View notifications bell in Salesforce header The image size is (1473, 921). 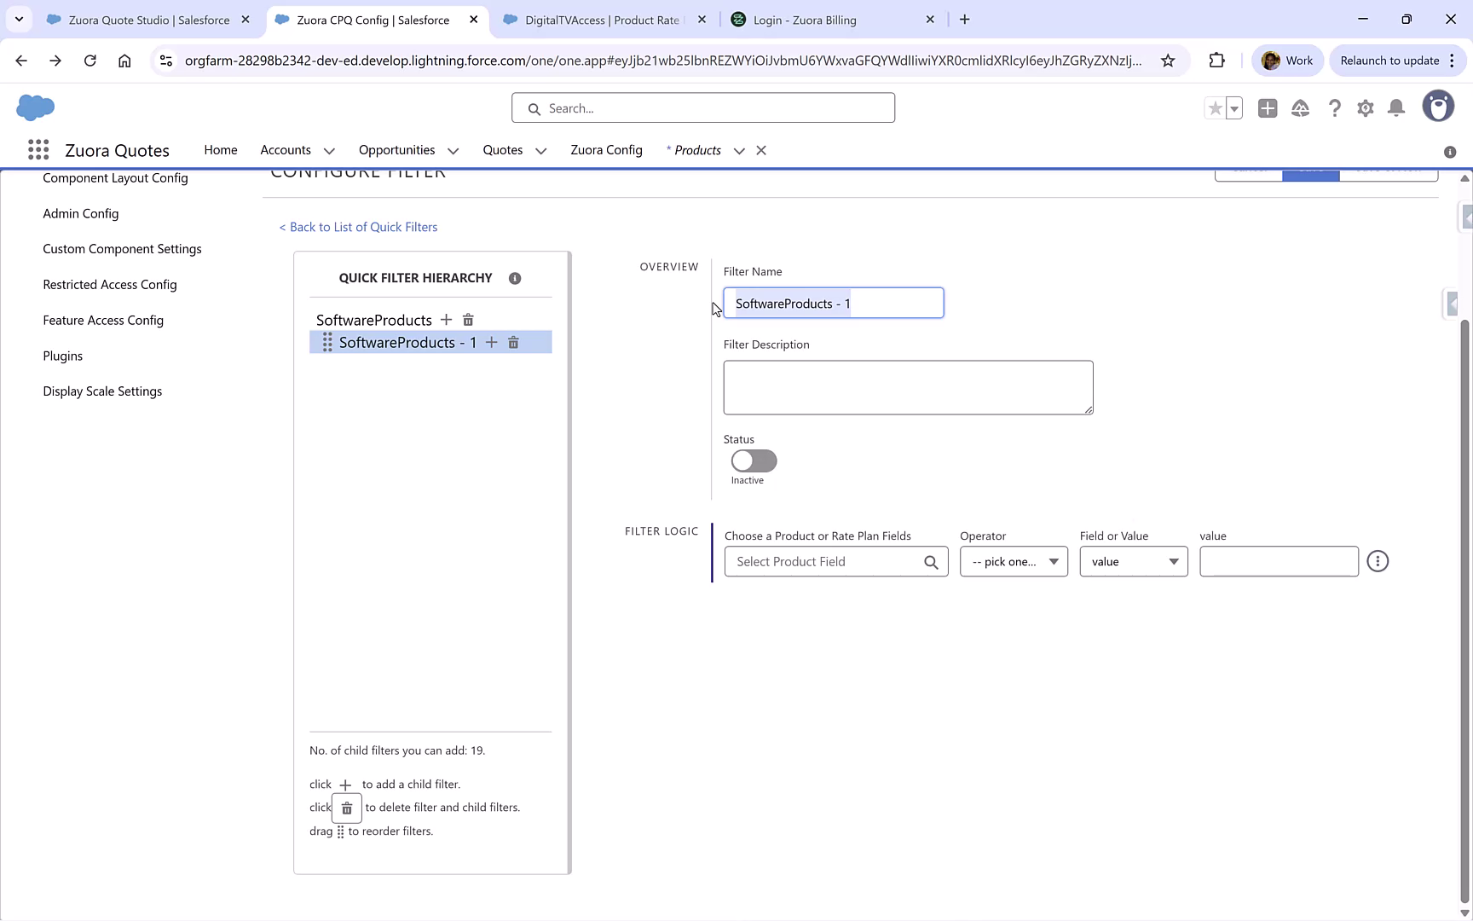1396,108
